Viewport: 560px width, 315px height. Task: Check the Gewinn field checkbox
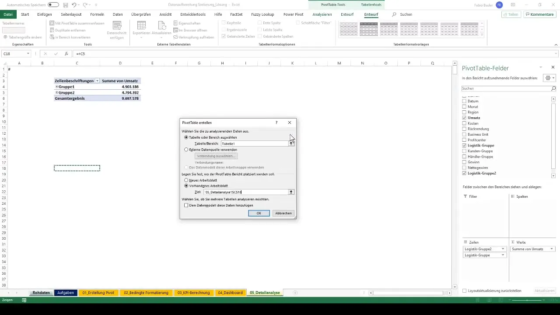(465, 162)
